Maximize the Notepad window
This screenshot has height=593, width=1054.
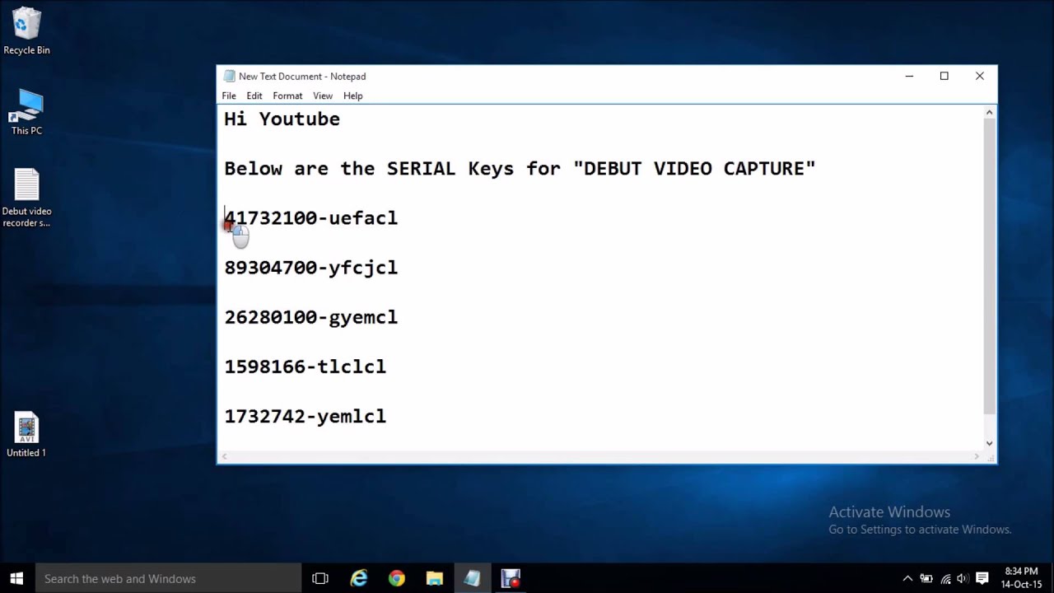(944, 76)
